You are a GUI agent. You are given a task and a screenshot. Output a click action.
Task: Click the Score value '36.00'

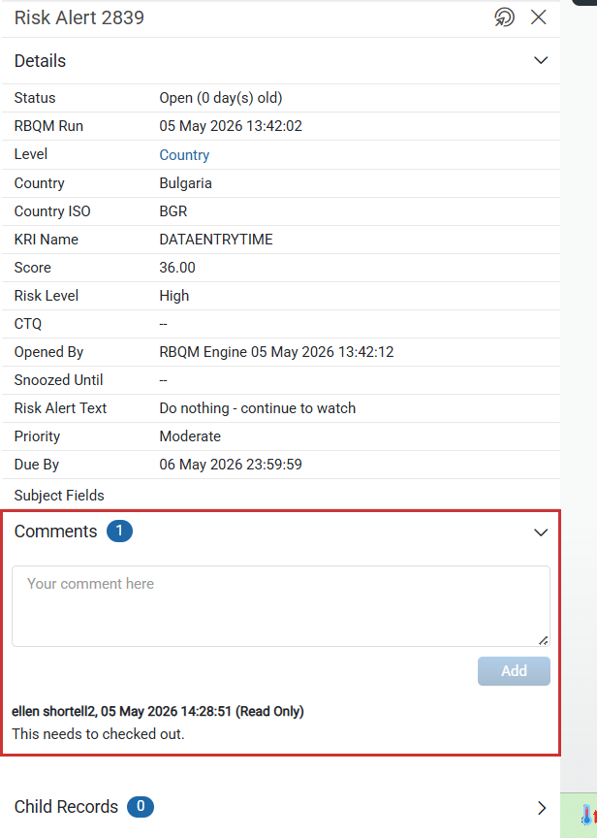coord(177,268)
